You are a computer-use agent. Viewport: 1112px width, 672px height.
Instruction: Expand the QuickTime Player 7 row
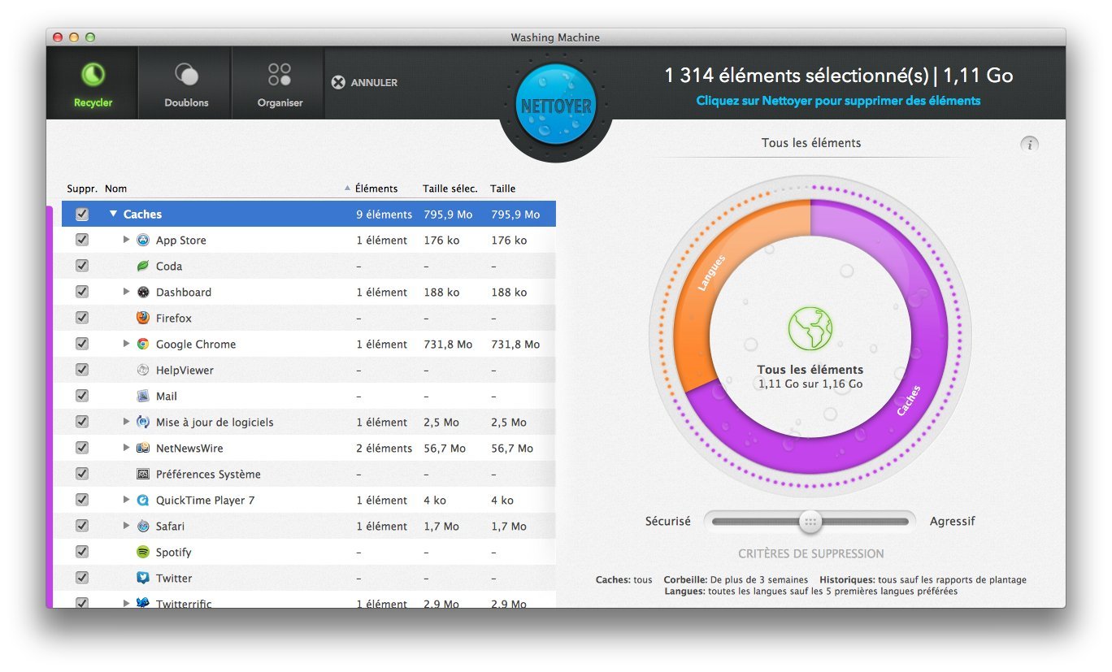126,500
